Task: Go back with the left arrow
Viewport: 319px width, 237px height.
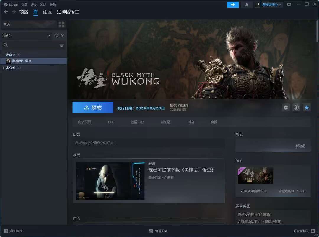Action: (x=6, y=12)
